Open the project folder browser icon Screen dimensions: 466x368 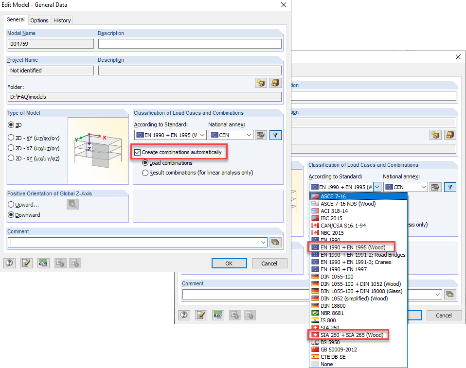pyautogui.click(x=275, y=83)
